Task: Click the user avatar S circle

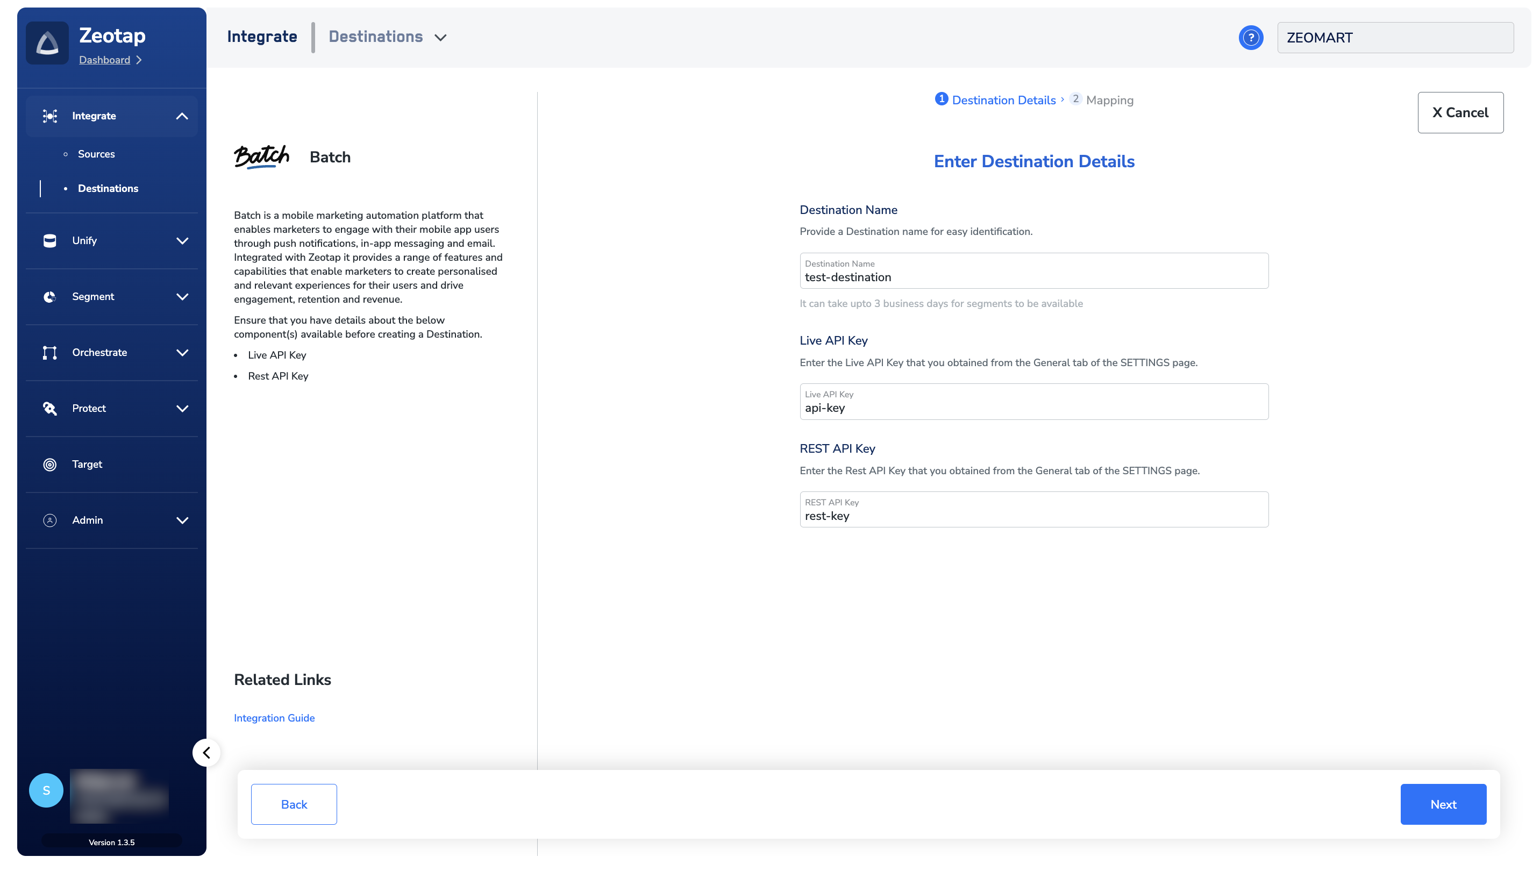Action: pyautogui.click(x=46, y=790)
